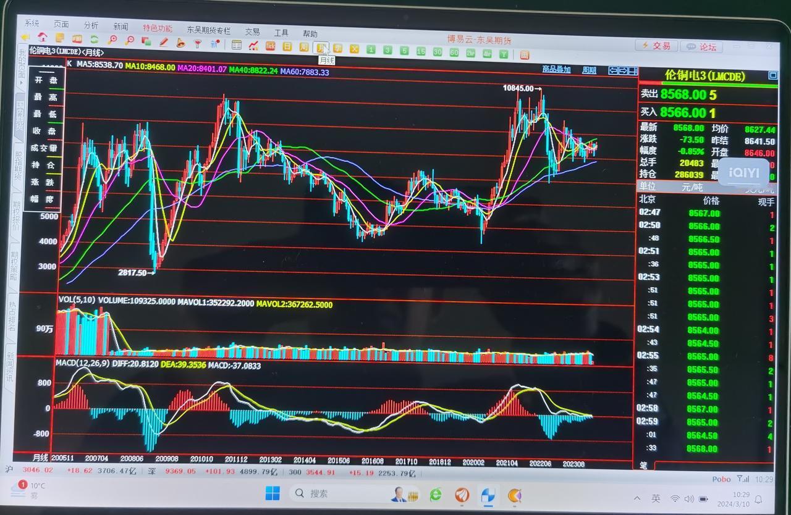The height and width of the screenshot is (515, 791).
Task: Zoom out with the second magnifier icon
Action: pos(130,40)
